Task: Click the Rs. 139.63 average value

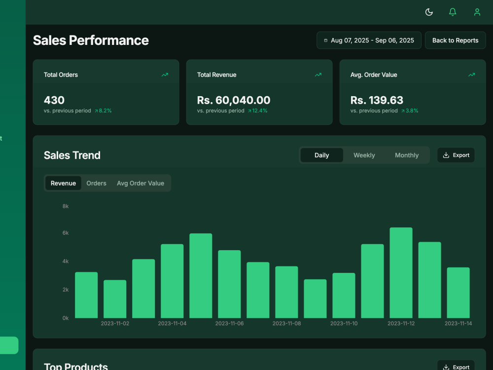Action: point(377,100)
